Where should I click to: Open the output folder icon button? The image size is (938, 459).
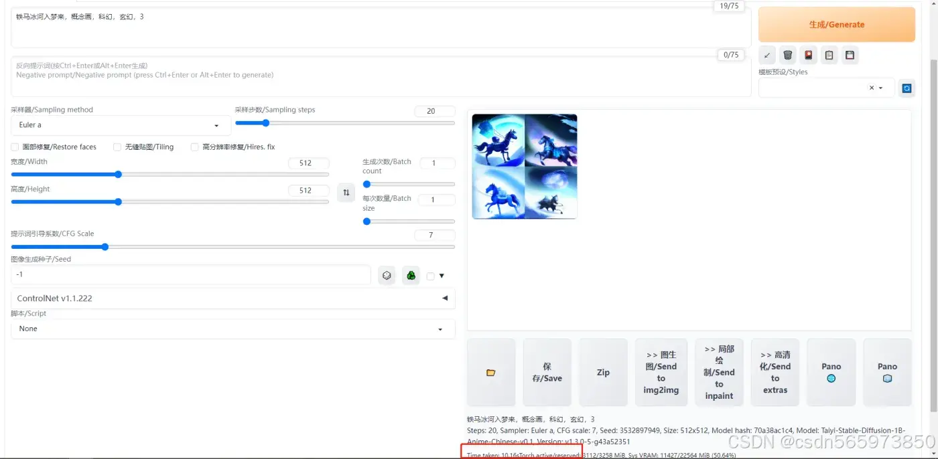pos(491,373)
